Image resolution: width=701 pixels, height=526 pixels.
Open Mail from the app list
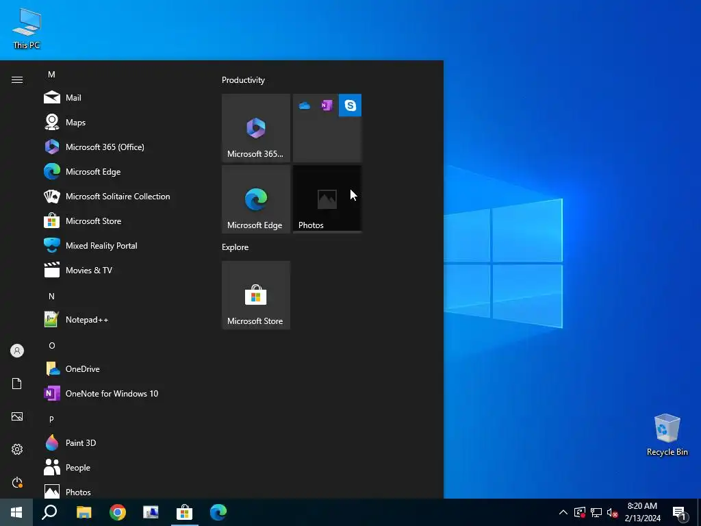(x=119, y=97)
